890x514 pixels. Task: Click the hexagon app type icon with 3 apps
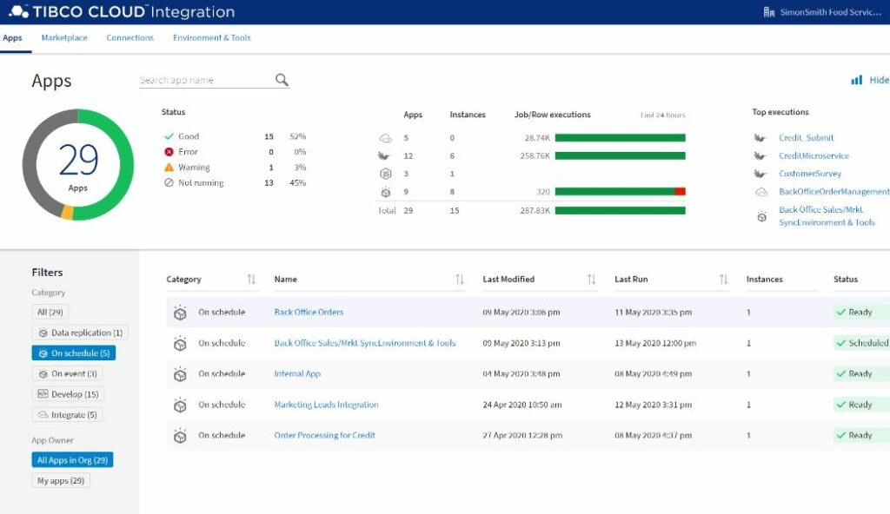click(385, 174)
